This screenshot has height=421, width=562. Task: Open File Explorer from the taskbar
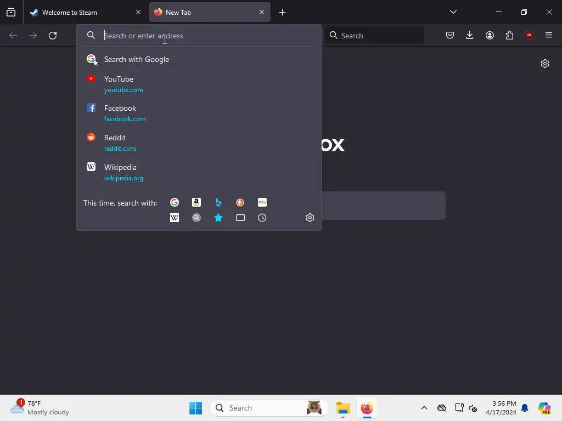coord(342,408)
